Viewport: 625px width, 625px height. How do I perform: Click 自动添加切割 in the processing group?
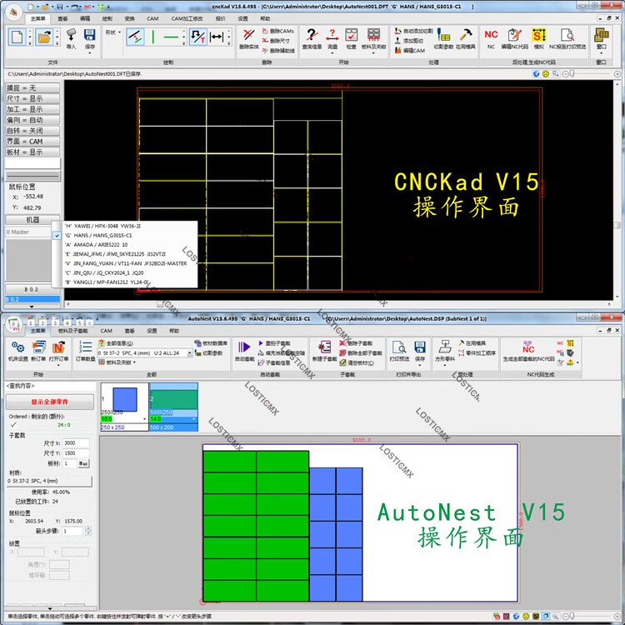pyautogui.click(x=413, y=31)
